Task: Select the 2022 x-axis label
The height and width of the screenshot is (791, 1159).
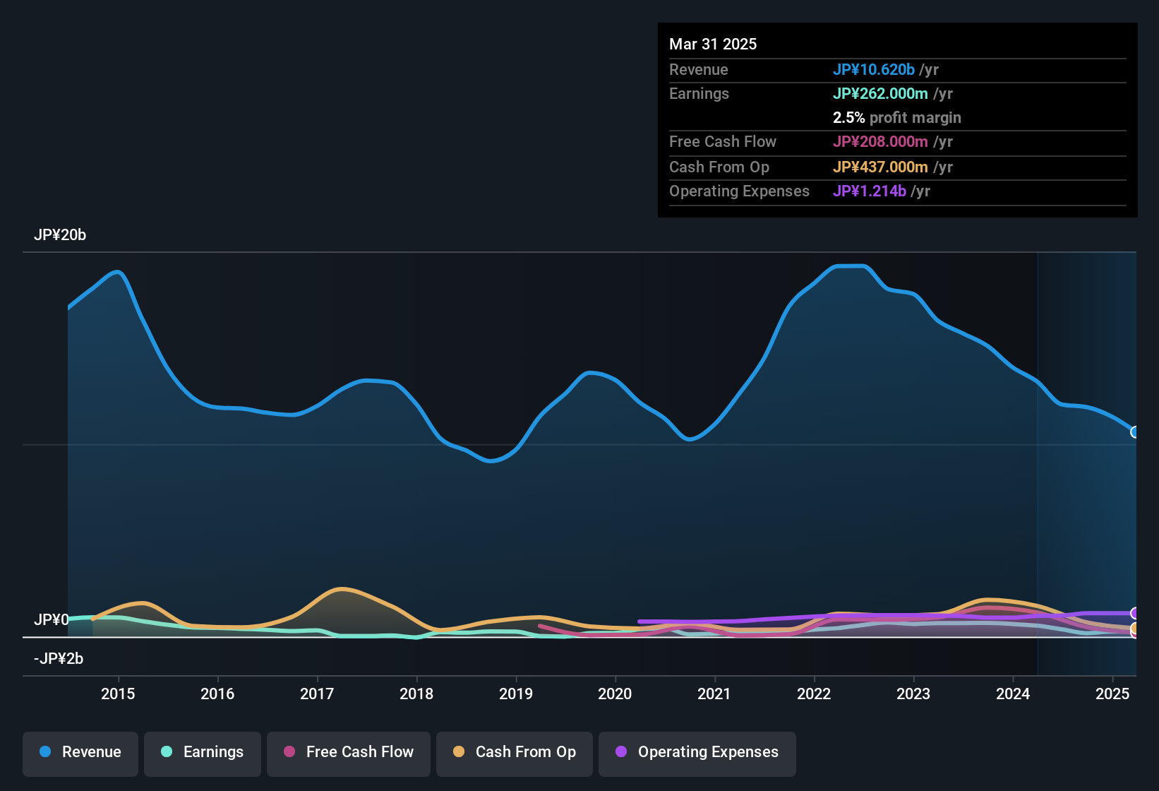Action: tap(814, 694)
